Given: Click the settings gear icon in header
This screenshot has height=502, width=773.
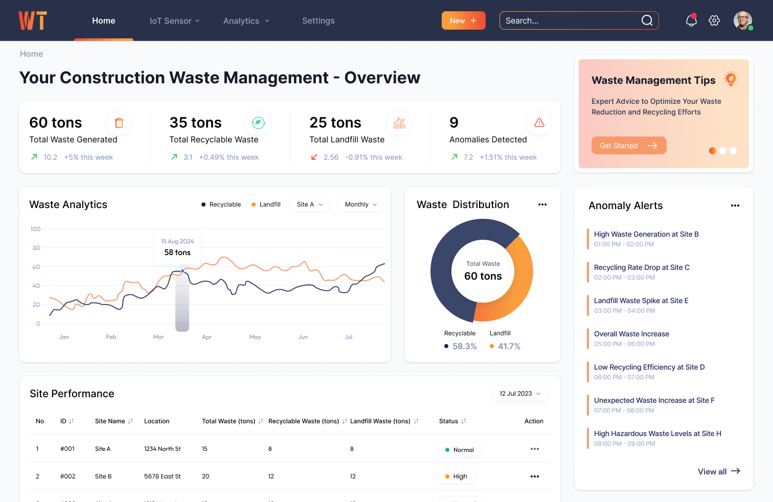Looking at the screenshot, I should [714, 20].
